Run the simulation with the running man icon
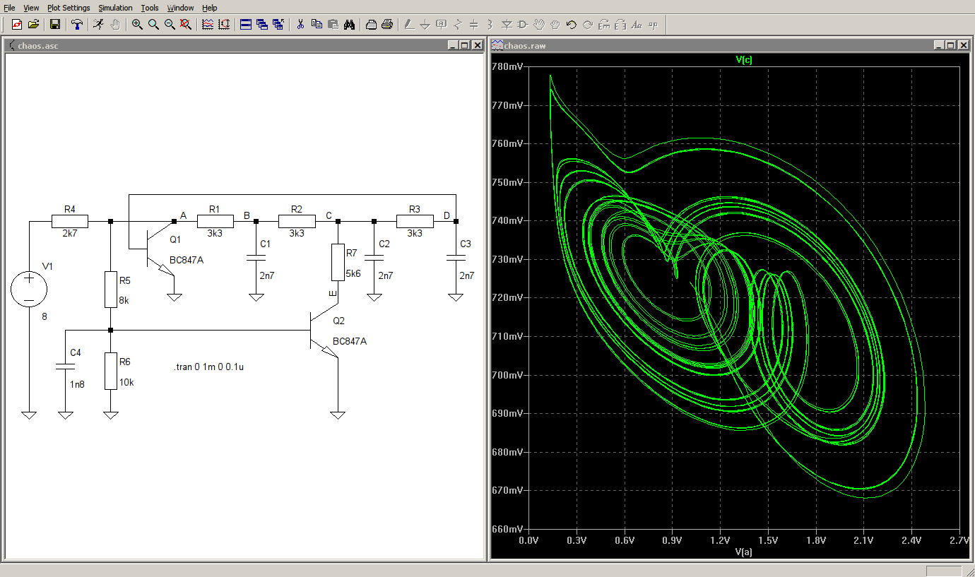The height and width of the screenshot is (577, 975). tap(98, 24)
